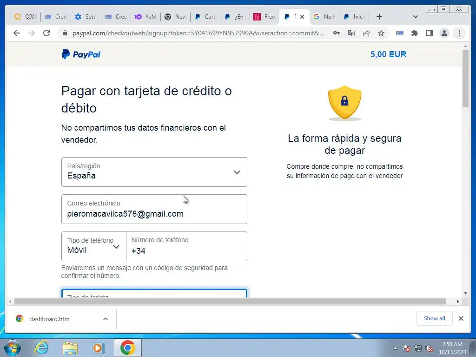Click the scroll right arrow
This screenshot has width=476, height=357.
[x=458, y=301]
